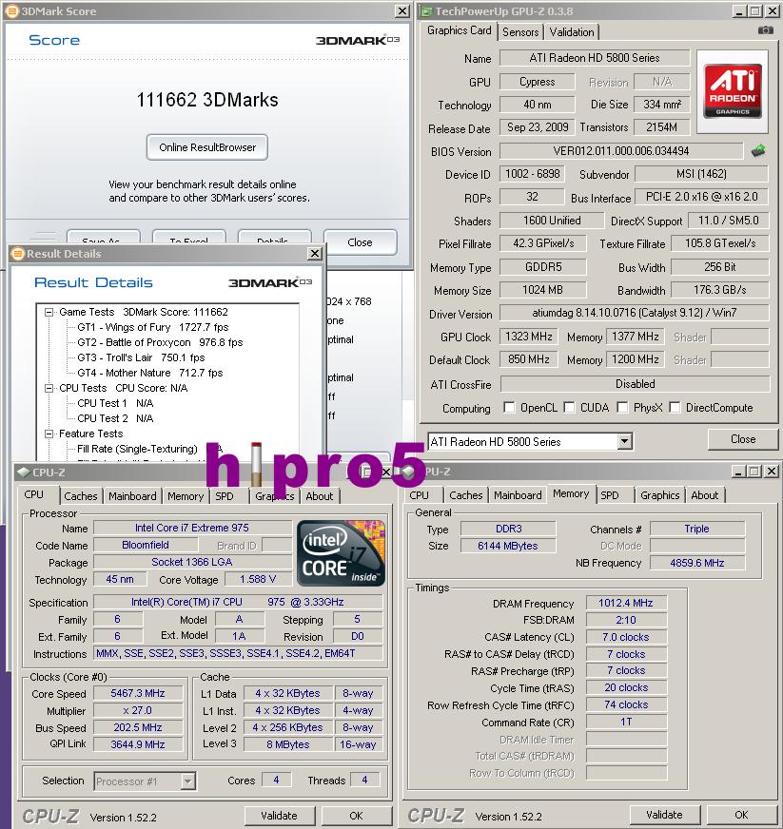Switch to the Validation tab in GPU-Z
The image size is (783, 829).
[x=572, y=32]
